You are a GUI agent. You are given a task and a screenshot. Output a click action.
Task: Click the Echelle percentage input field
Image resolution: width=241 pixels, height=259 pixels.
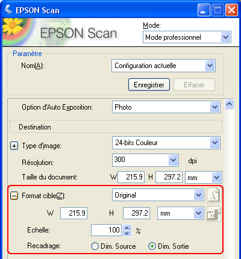[x=107, y=230]
